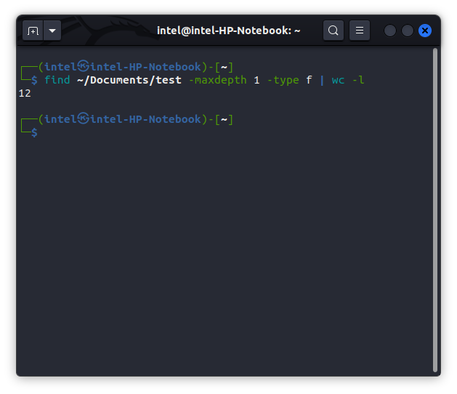Screen dimensions: 457x394
Task: Click the skull icon in first prompt
Action: point(84,66)
